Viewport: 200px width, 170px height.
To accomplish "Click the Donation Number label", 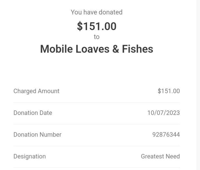I will [37, 135].
